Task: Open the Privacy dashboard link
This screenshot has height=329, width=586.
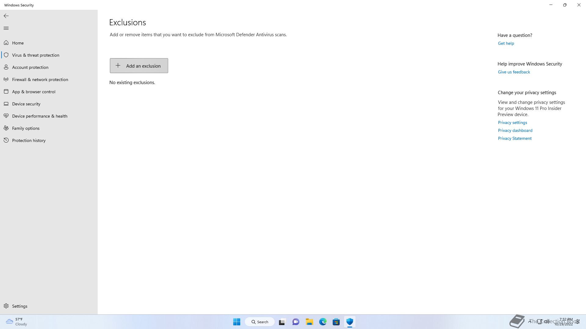Action: coord(515,130)
